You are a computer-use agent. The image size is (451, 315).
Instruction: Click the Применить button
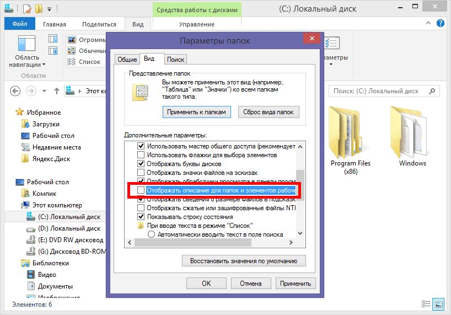tap(296, 284)
